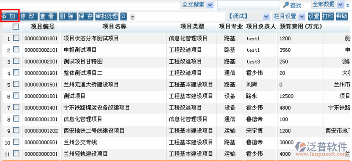Image resolution: width=352 pixels, height=161 pixels.
Task: Click the double-chevron icon at top right
Action: 348,5
